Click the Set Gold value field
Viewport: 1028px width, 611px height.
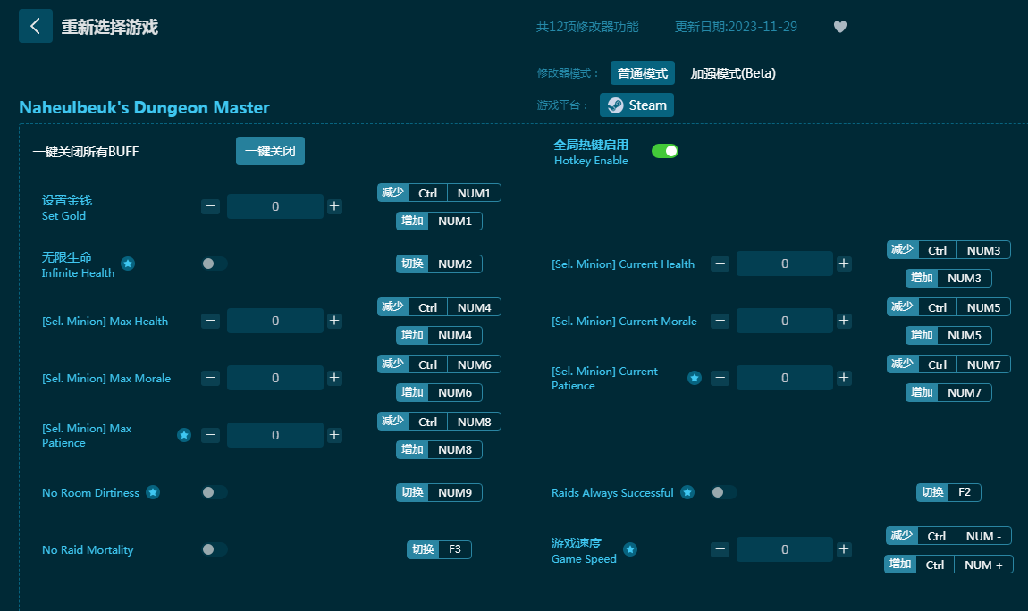click(274, 206)
